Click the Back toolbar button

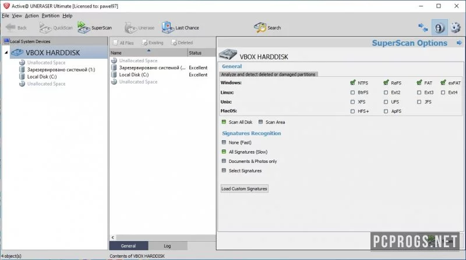tap(16, 27)
